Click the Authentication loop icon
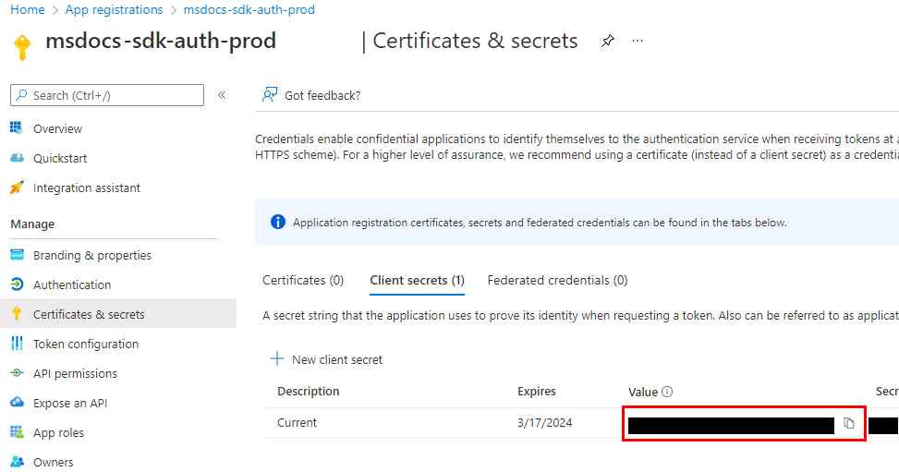 17,284
